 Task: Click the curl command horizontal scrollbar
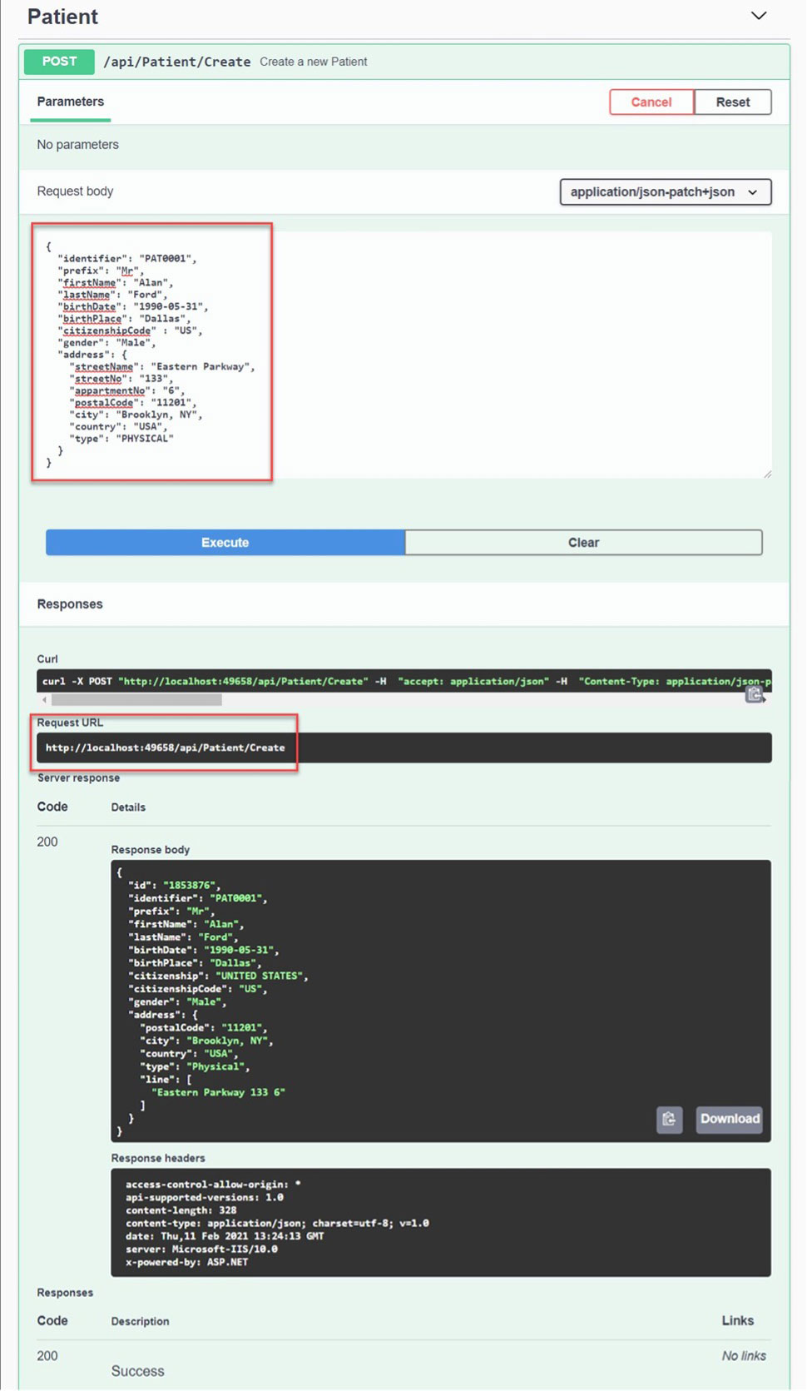tap(137, 700)
